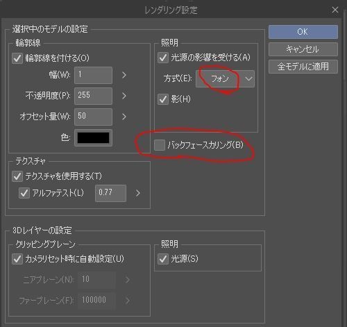Image resolution: width=347 pixels, height=327 pixels.
Task: Expand slider arrow next to アルファテスト value
Action: point(138,193)
